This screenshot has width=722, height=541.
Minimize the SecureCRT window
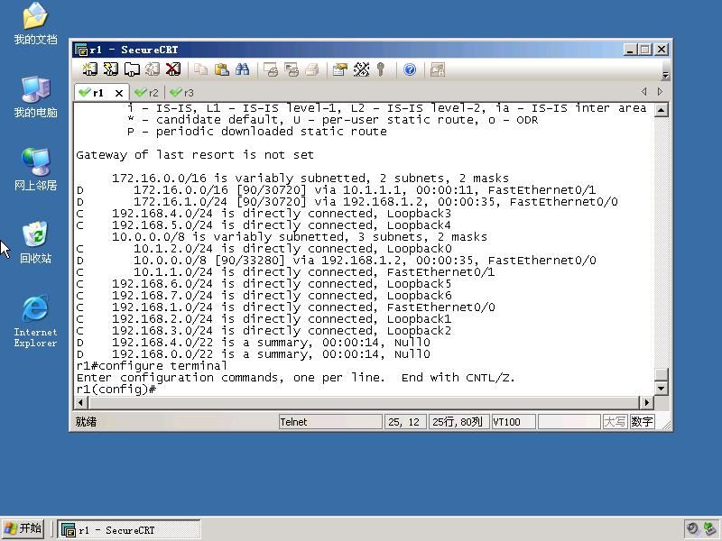click(630, 50)
